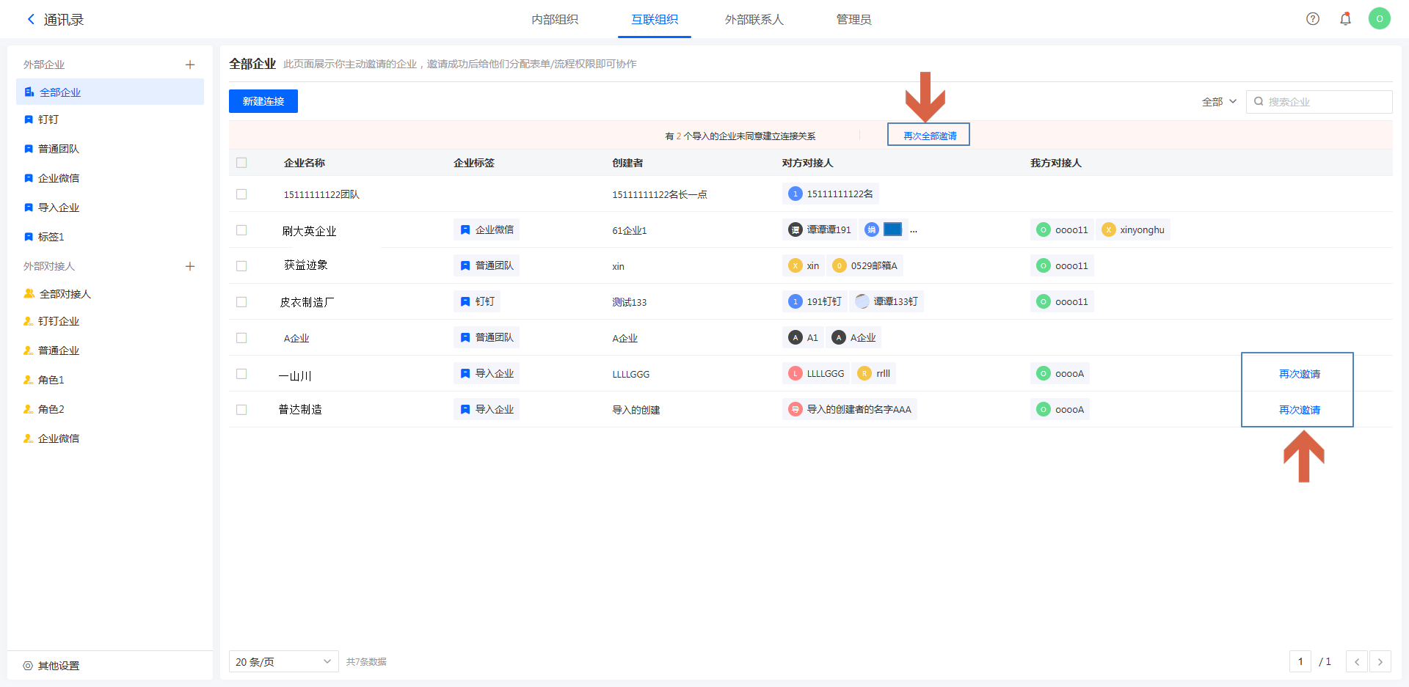This screenshot has height=687, width=1409.
Task: Select the checkbox for 普达制造 row
Action: 241,410
